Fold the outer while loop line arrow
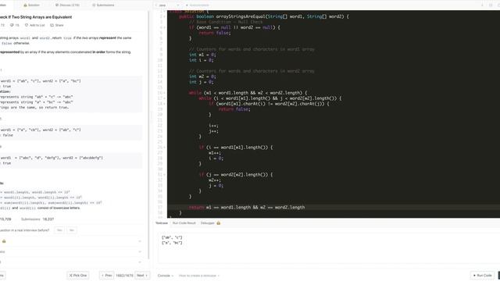Viewport: 500px width, 281px height. 165,93
